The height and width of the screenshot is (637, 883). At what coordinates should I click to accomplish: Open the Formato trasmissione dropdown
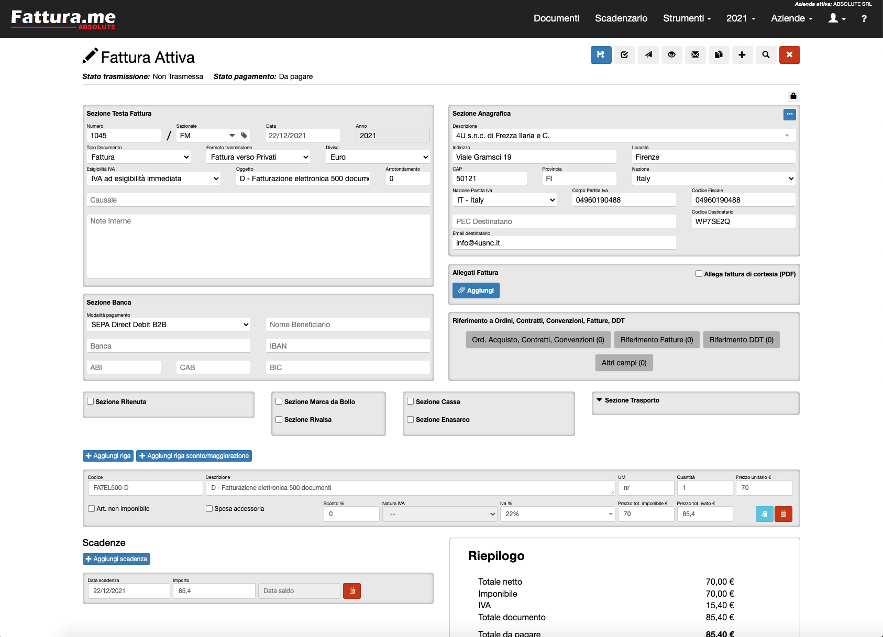tap(258, 157)
